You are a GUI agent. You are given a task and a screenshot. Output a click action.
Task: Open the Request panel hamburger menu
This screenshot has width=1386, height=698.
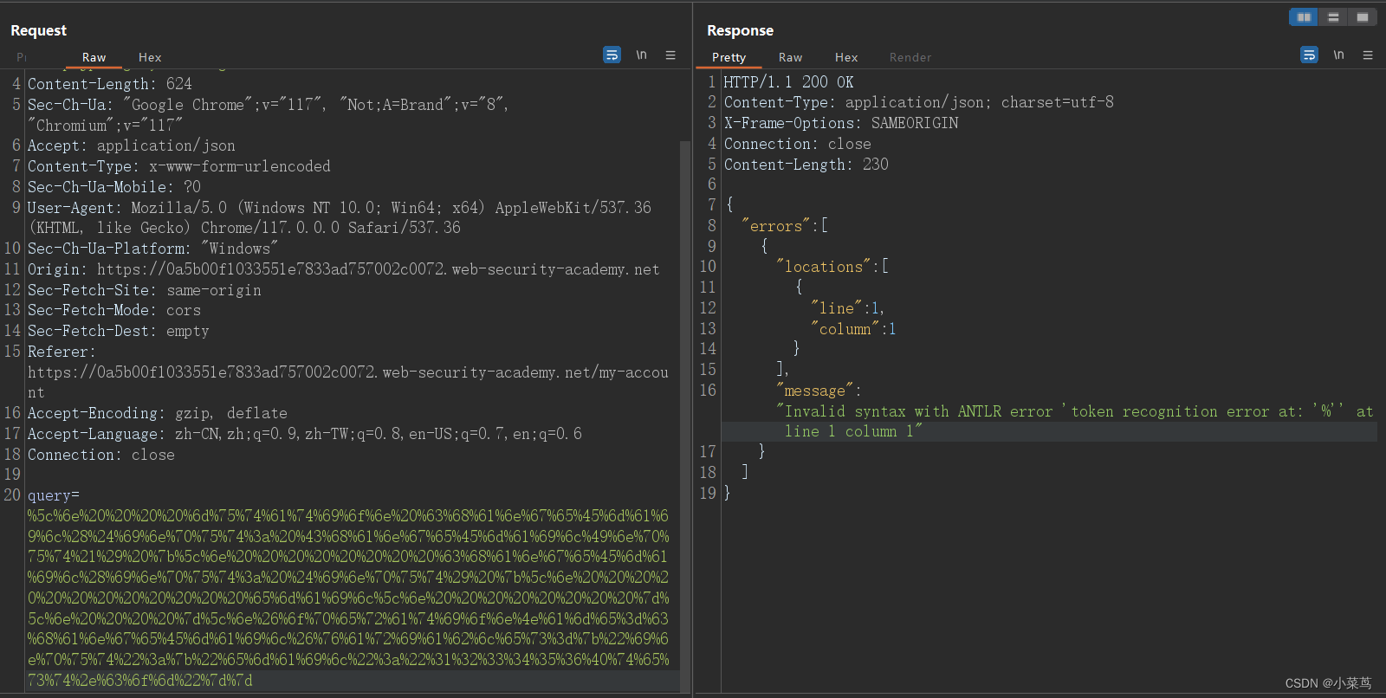pos(670,55)
